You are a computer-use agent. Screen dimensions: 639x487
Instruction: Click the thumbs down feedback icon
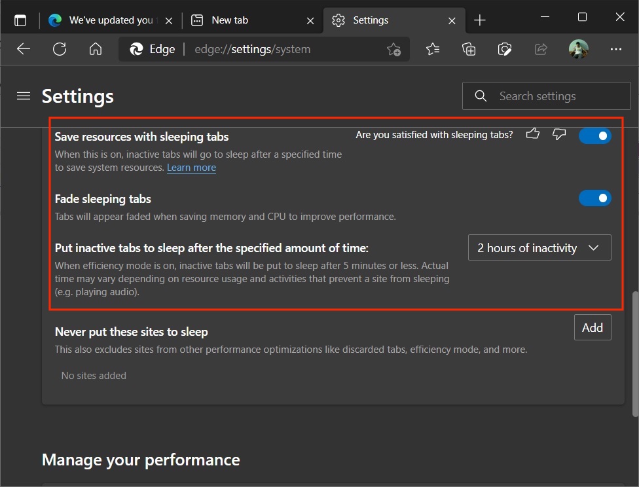[559, 134]
